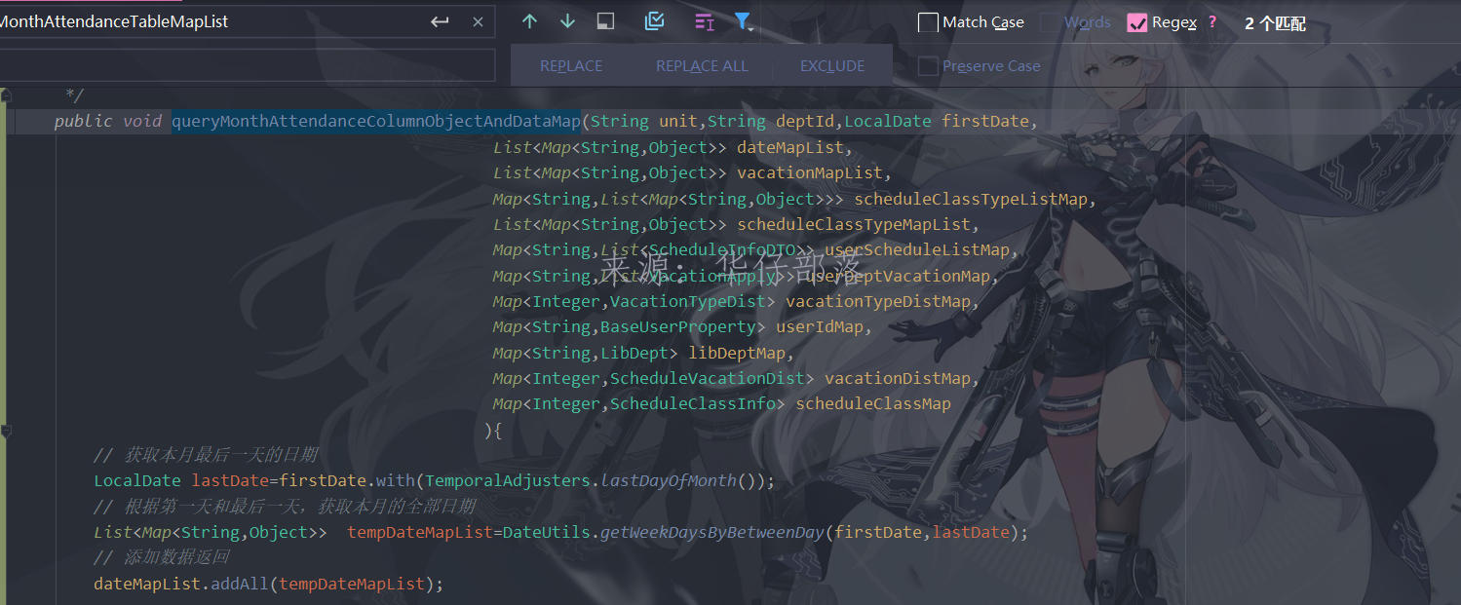Click the "BaseUserProperty" type name
Image resolution: width=1461 pixels, height=605 pixels.
click(678, 327)
